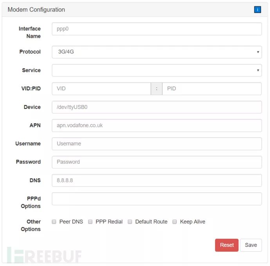
Task: Save the modem configuration
Action: [x=251, y=245]
